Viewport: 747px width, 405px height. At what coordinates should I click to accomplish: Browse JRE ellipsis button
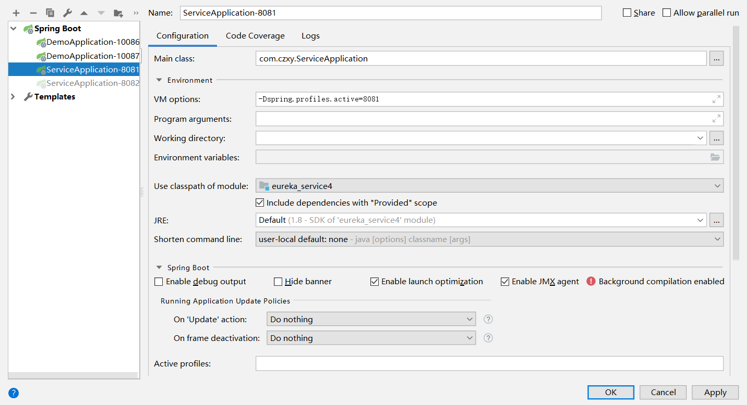pos(716,220)
